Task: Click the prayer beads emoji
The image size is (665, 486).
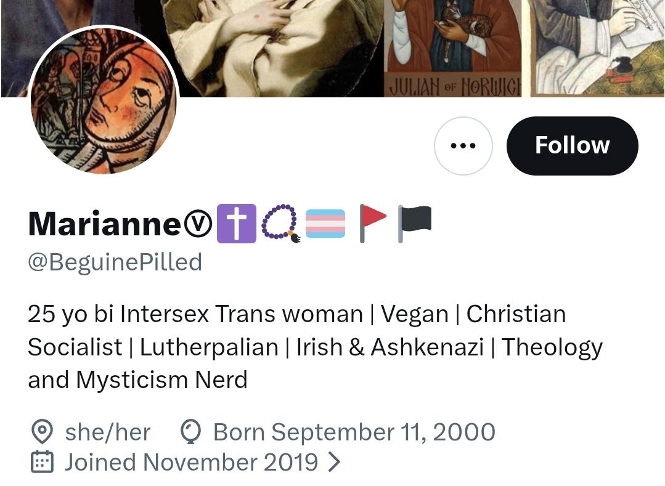Action: pyautogui.click(x=280, y=223)
